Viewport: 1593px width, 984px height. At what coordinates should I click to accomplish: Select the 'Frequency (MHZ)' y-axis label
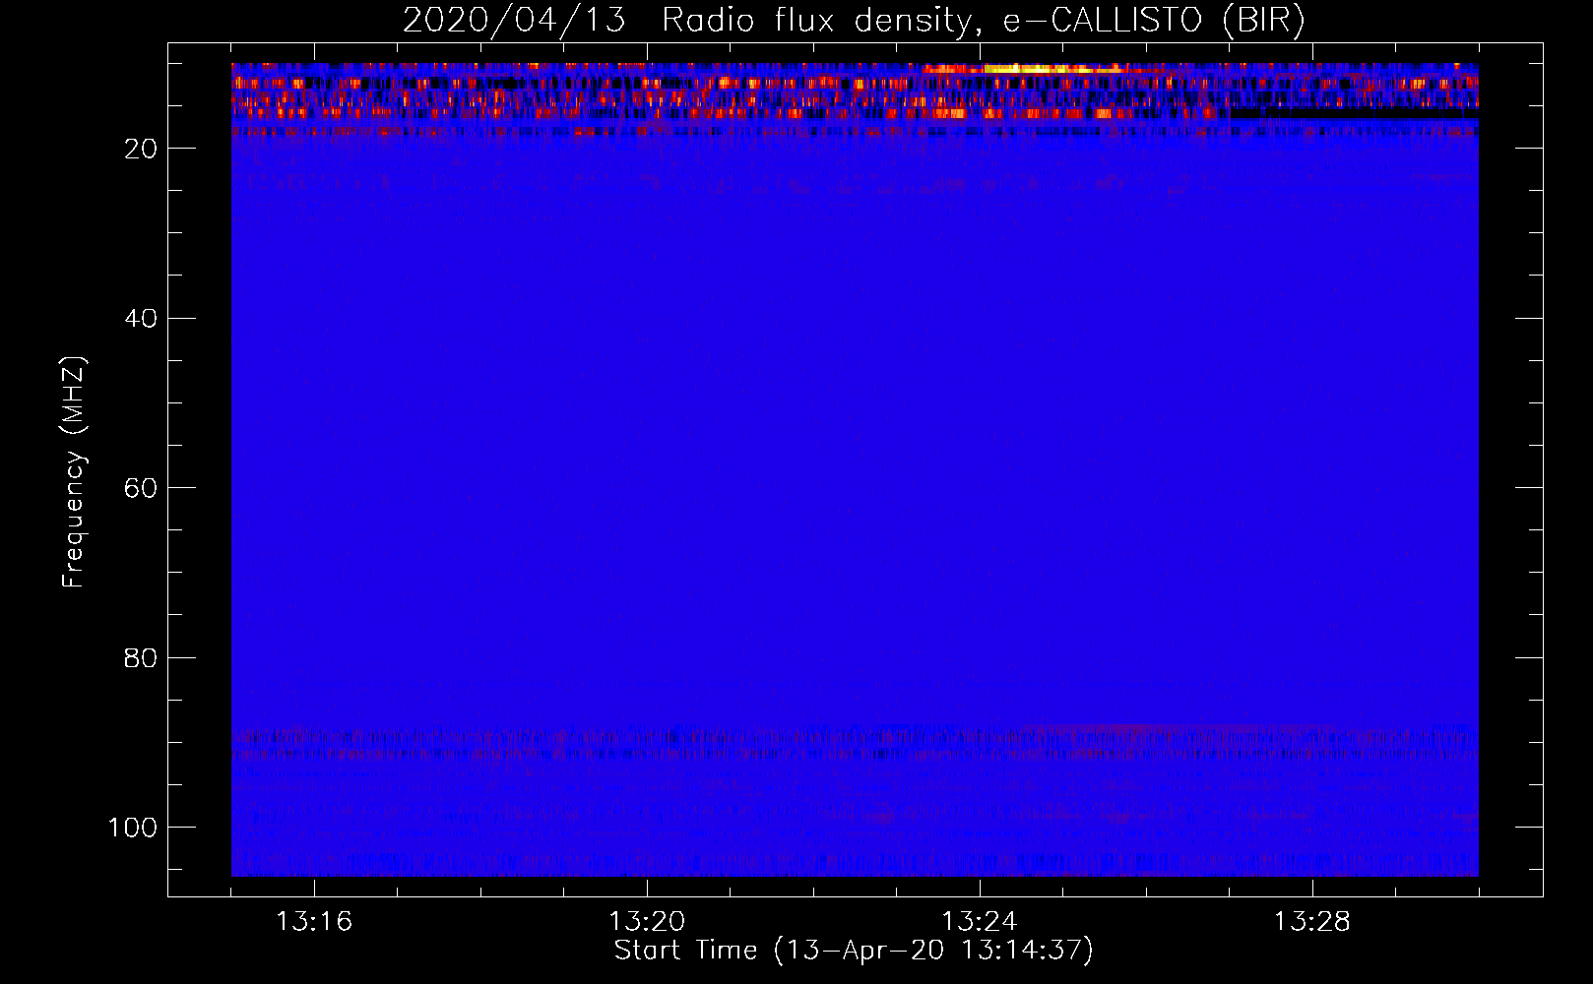coord(74,472)
